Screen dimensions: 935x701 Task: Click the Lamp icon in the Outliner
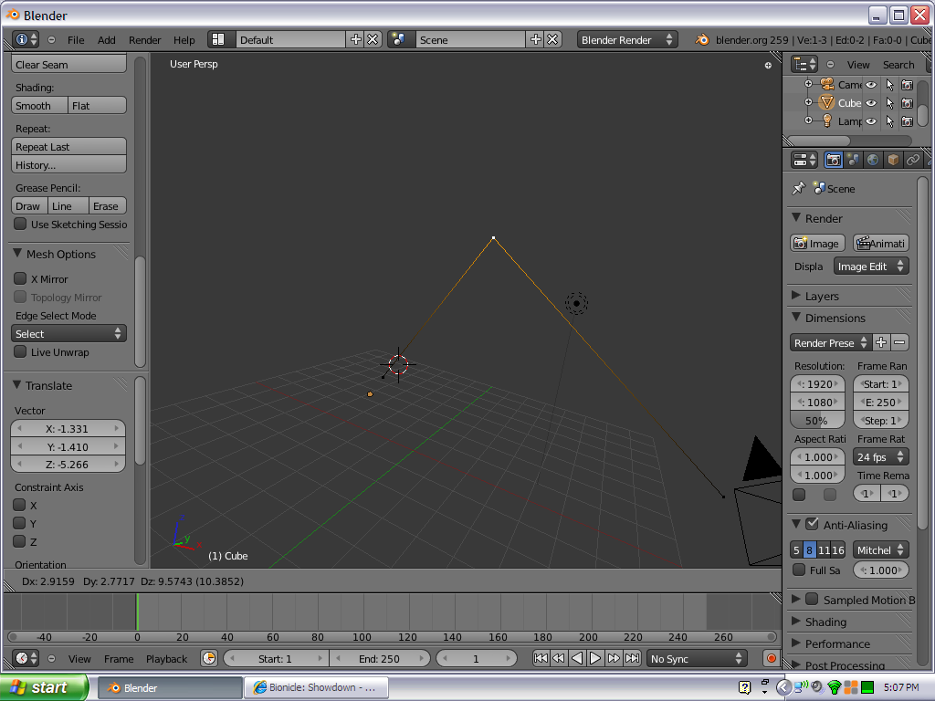(827, 121)
